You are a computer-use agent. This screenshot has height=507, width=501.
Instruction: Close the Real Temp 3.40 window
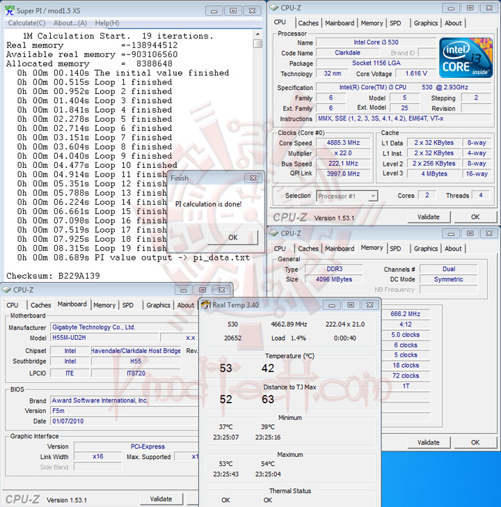coord(369,305)
